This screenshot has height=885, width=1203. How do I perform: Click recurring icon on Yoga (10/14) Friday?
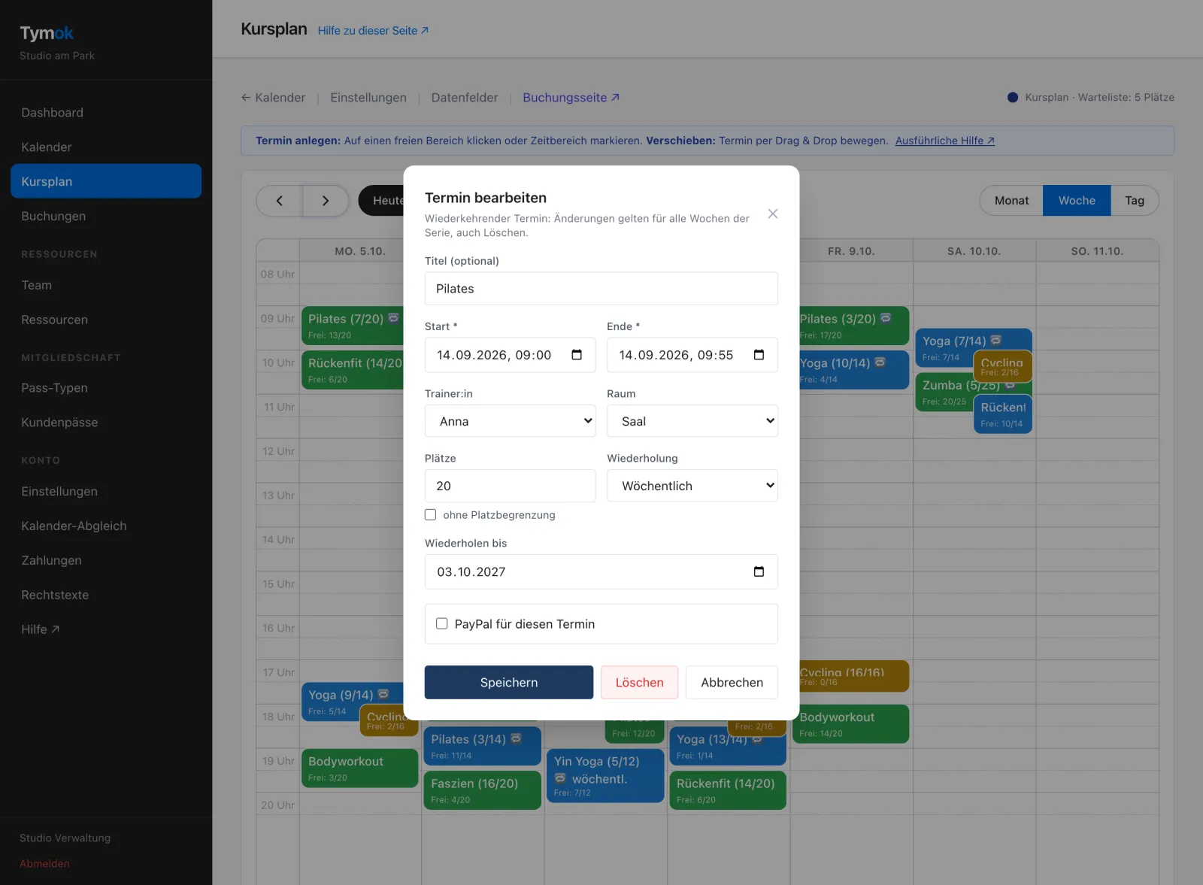click(880, 362)
